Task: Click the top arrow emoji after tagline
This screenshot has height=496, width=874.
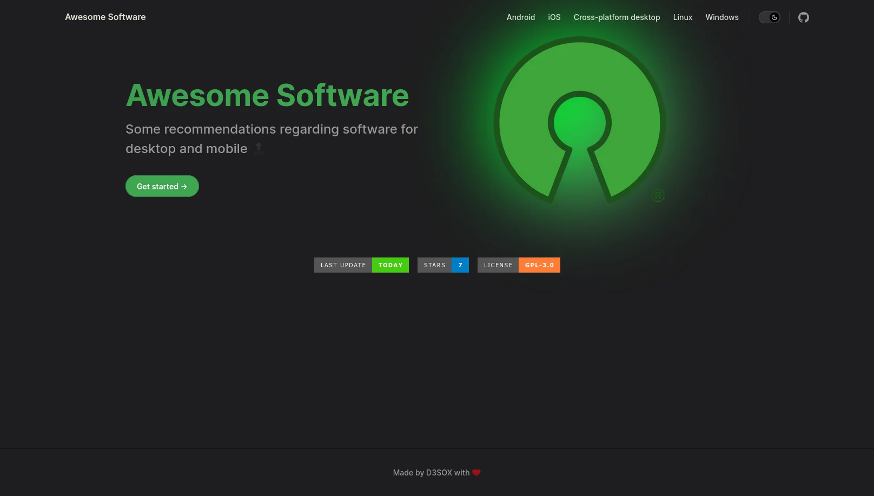Action: point(259,149)
